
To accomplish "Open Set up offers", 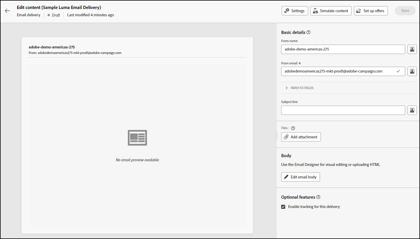I will click(371, 11).
